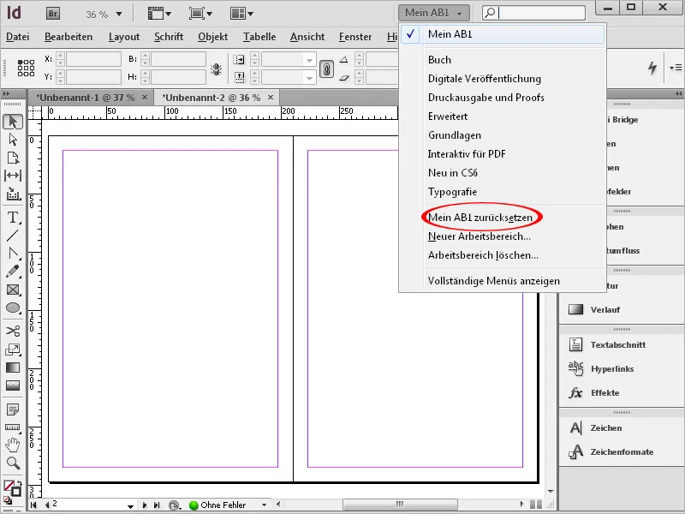Viewport: 685px width, 514px height.
Task: Select the Gradient Swatch tool
Action: pos(13,368)
